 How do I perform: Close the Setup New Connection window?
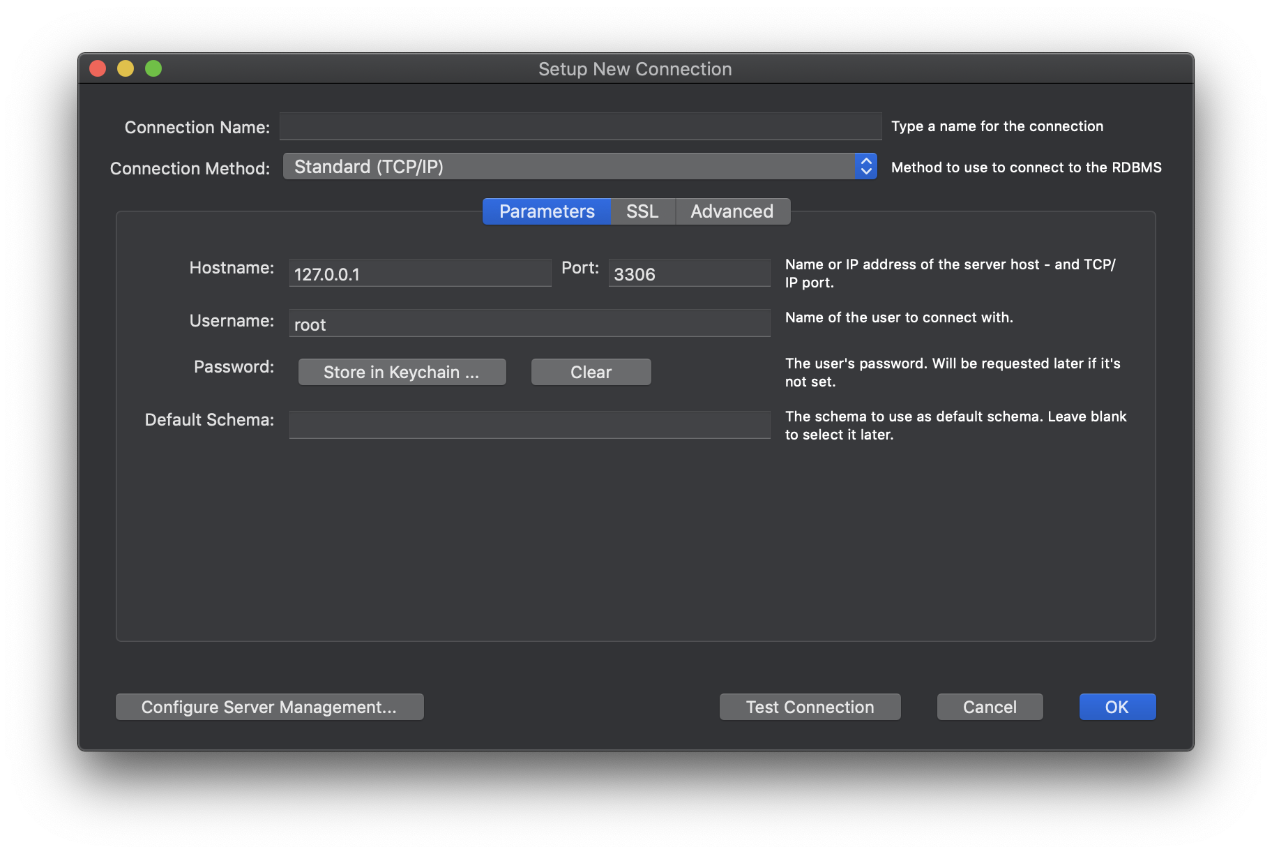98,68
